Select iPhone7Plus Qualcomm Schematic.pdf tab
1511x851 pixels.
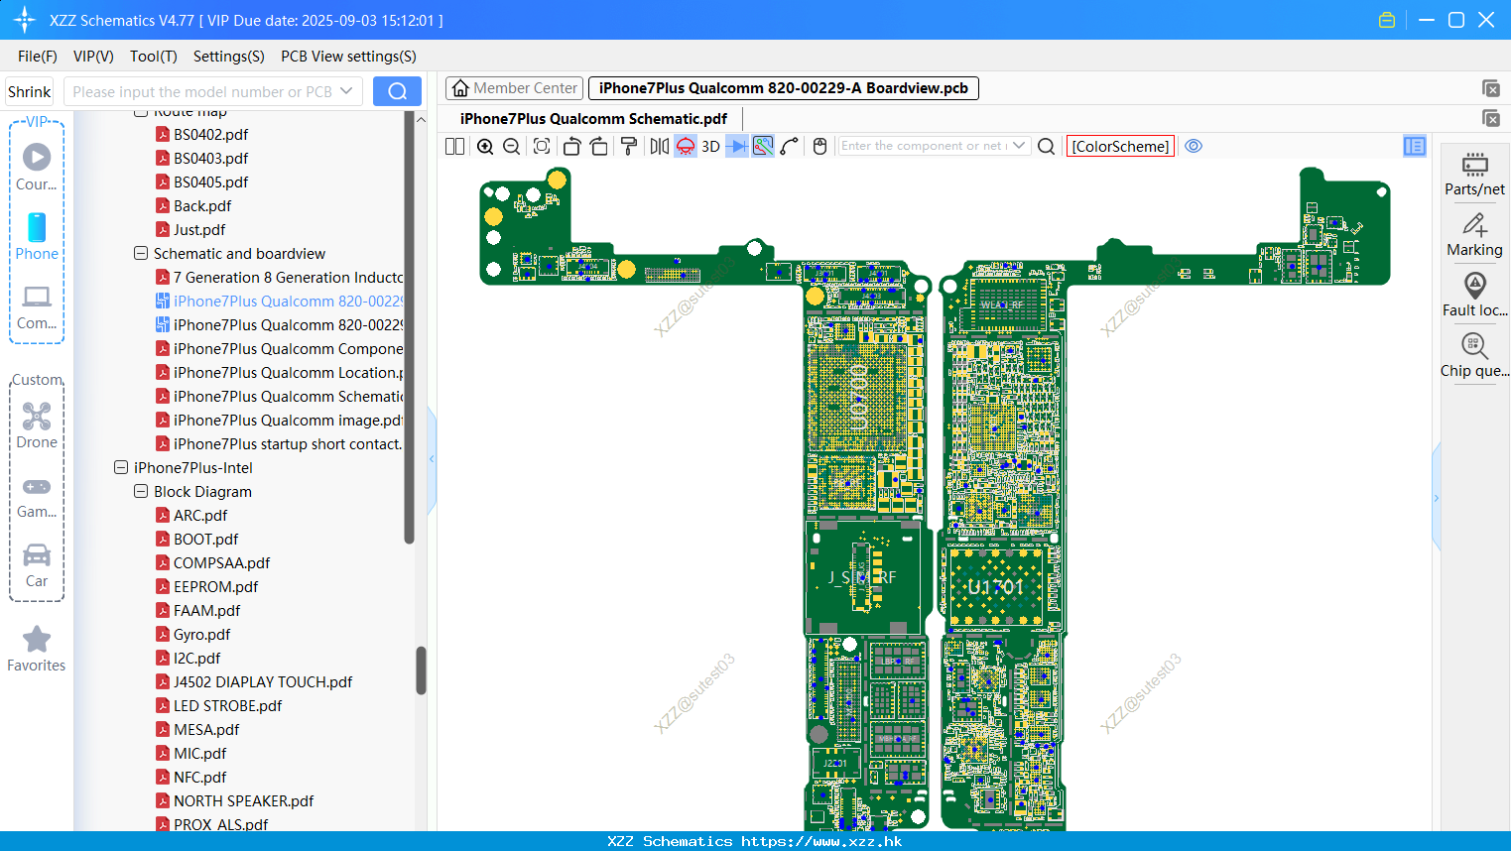point(593,119)
